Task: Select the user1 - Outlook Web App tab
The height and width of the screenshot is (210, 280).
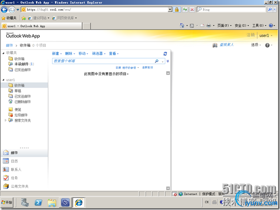Action: 42,26
